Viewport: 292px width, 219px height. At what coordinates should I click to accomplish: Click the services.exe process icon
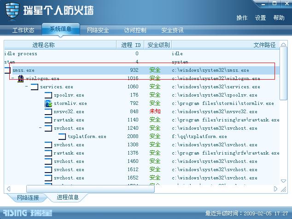35,87
